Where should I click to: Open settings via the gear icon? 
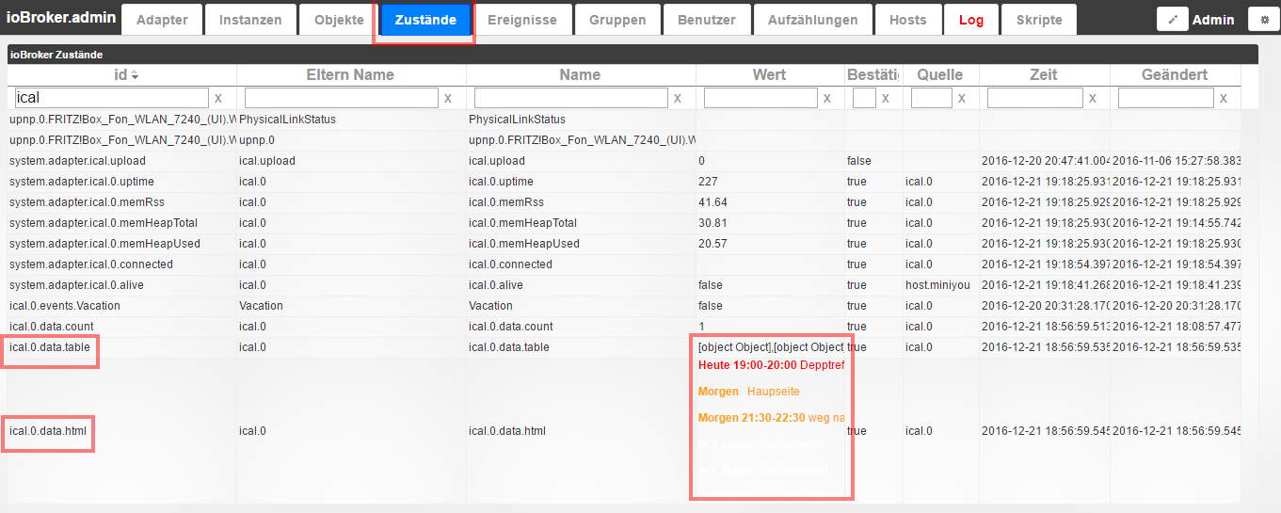tap(1264, 19)
